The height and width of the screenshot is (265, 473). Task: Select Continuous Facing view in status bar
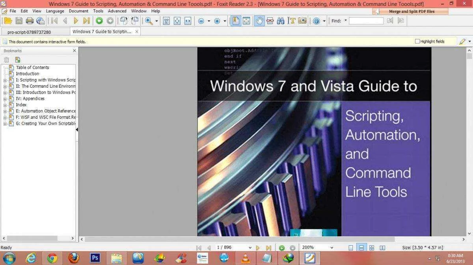372,248
